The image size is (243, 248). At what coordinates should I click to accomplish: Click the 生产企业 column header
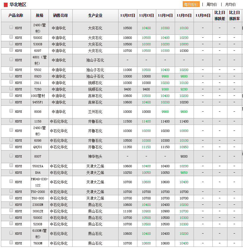(95, 16)
